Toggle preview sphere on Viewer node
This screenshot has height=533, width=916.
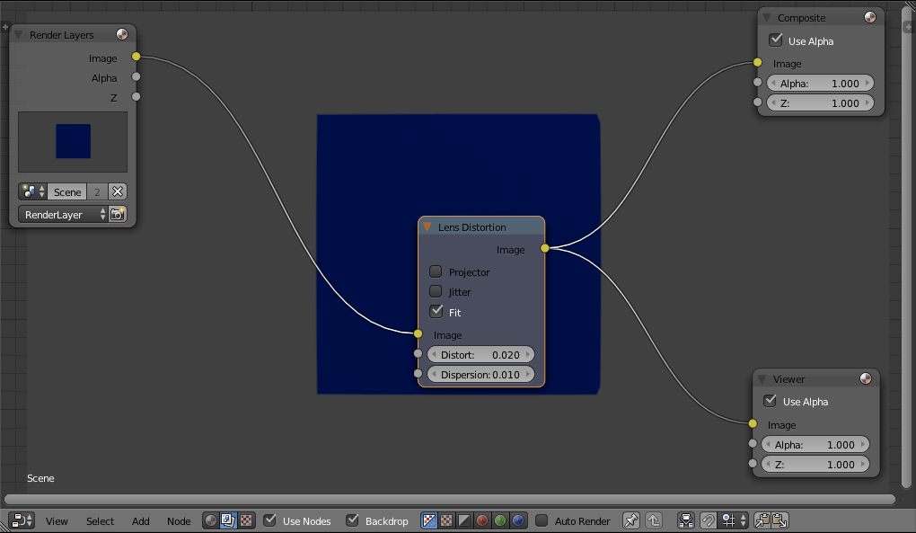pyautogui.click(x=866, y=378)
